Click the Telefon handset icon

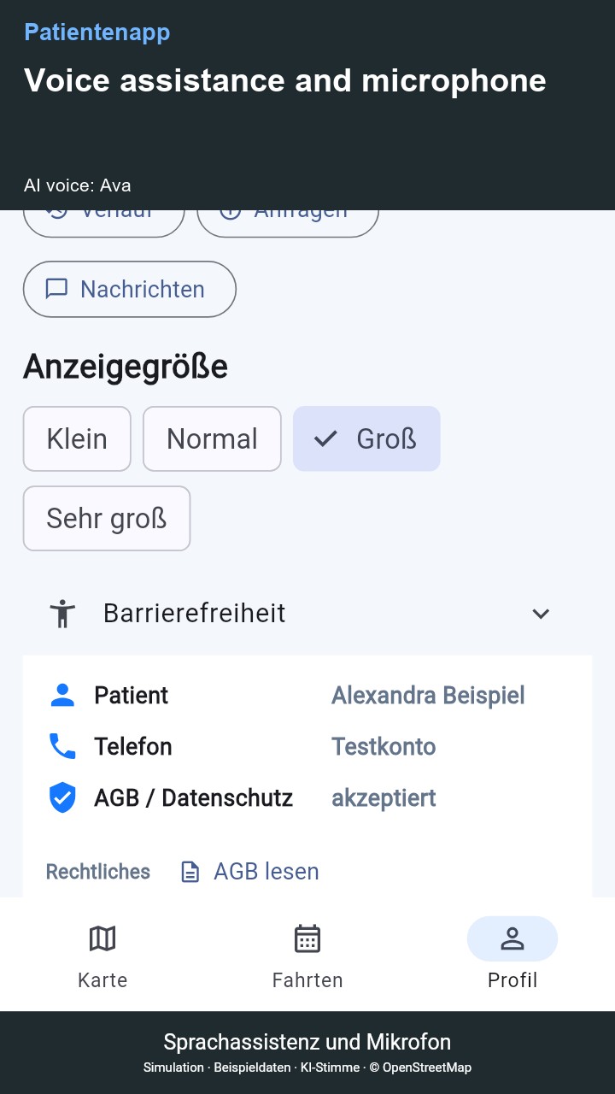point(62,747)
